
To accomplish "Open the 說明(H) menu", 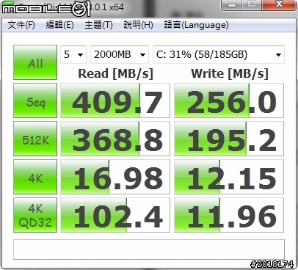I will [138, 25].
